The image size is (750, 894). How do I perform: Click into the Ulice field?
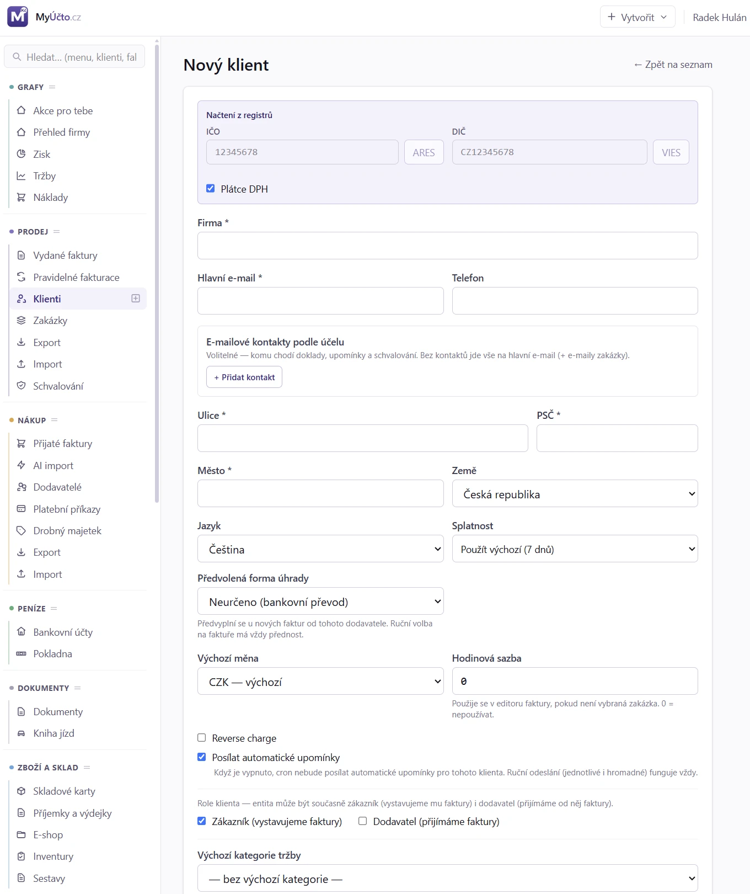click(363, 438)
